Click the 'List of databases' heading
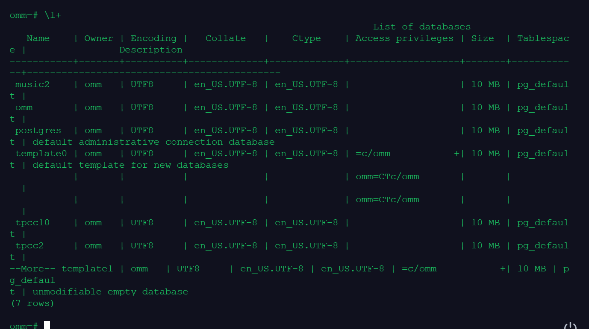The width and height of the screenshot is (589, 329). [x=421, y=27]
